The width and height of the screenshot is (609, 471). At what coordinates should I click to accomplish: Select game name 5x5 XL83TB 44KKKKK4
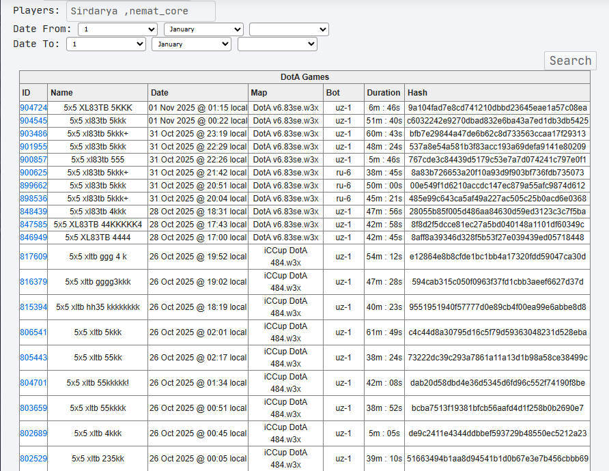pyautogui.click(x=98, y=225)
